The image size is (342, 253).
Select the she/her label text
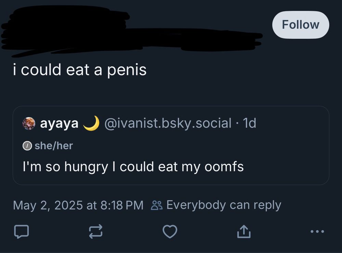tap(54, 146)
